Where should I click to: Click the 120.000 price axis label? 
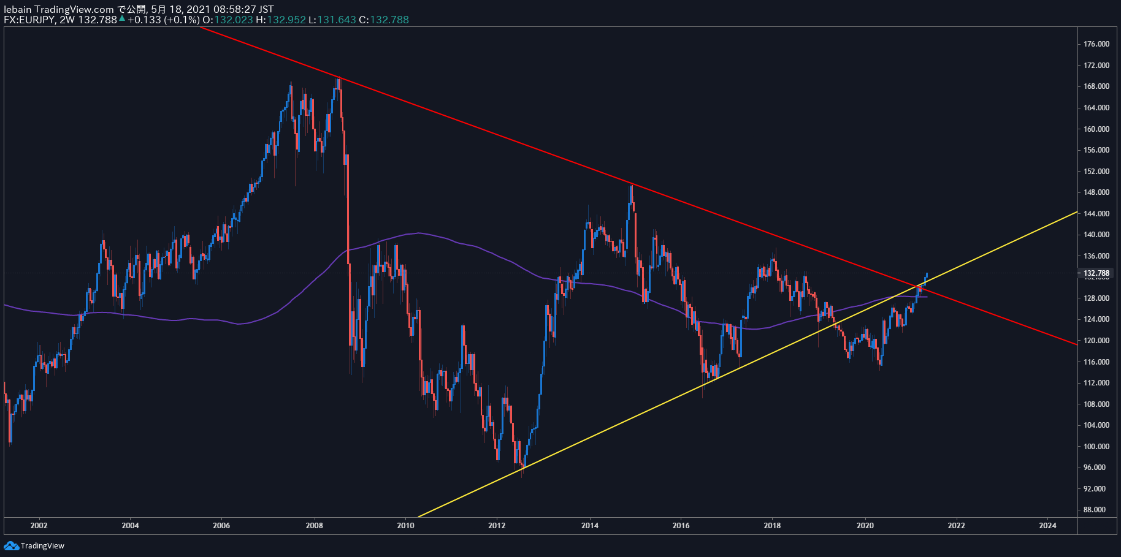pyautogui.click(x=1096, y=341)
